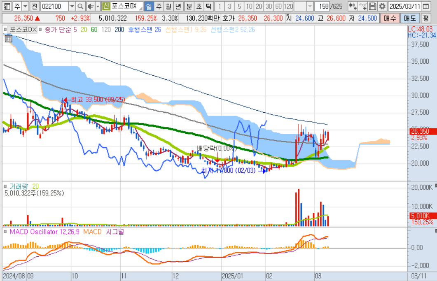
Task: Click the 2025/01 timeline label
Action: point(232,276)
